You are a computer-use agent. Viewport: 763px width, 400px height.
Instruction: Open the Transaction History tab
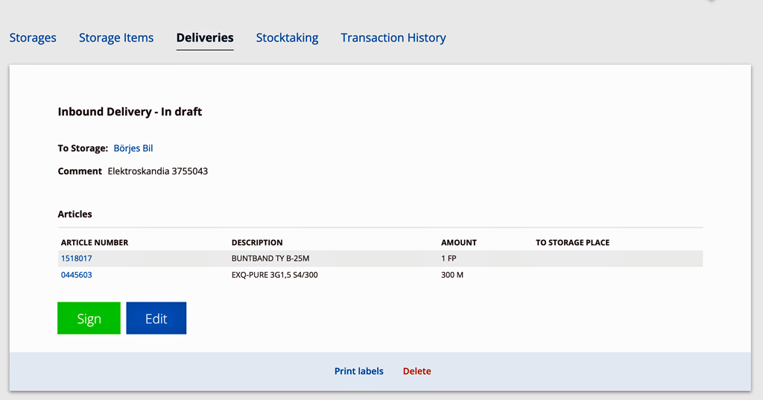tap(393, 37)
